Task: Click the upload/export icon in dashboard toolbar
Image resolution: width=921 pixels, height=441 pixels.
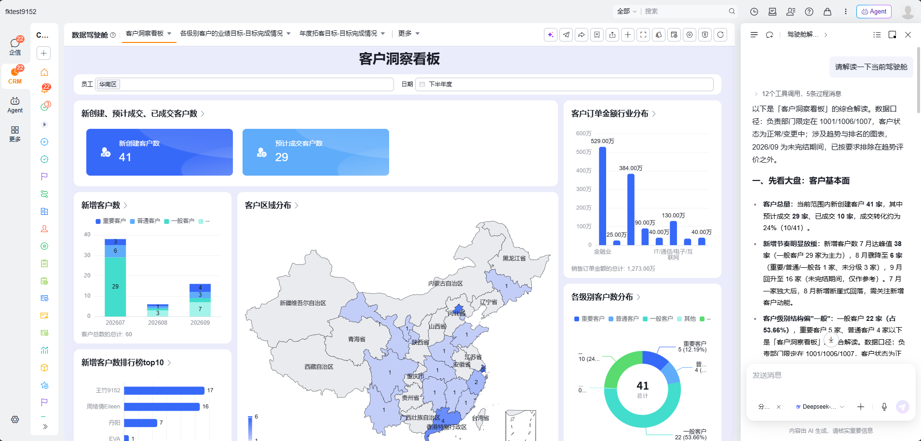Action: pos(612,35)
